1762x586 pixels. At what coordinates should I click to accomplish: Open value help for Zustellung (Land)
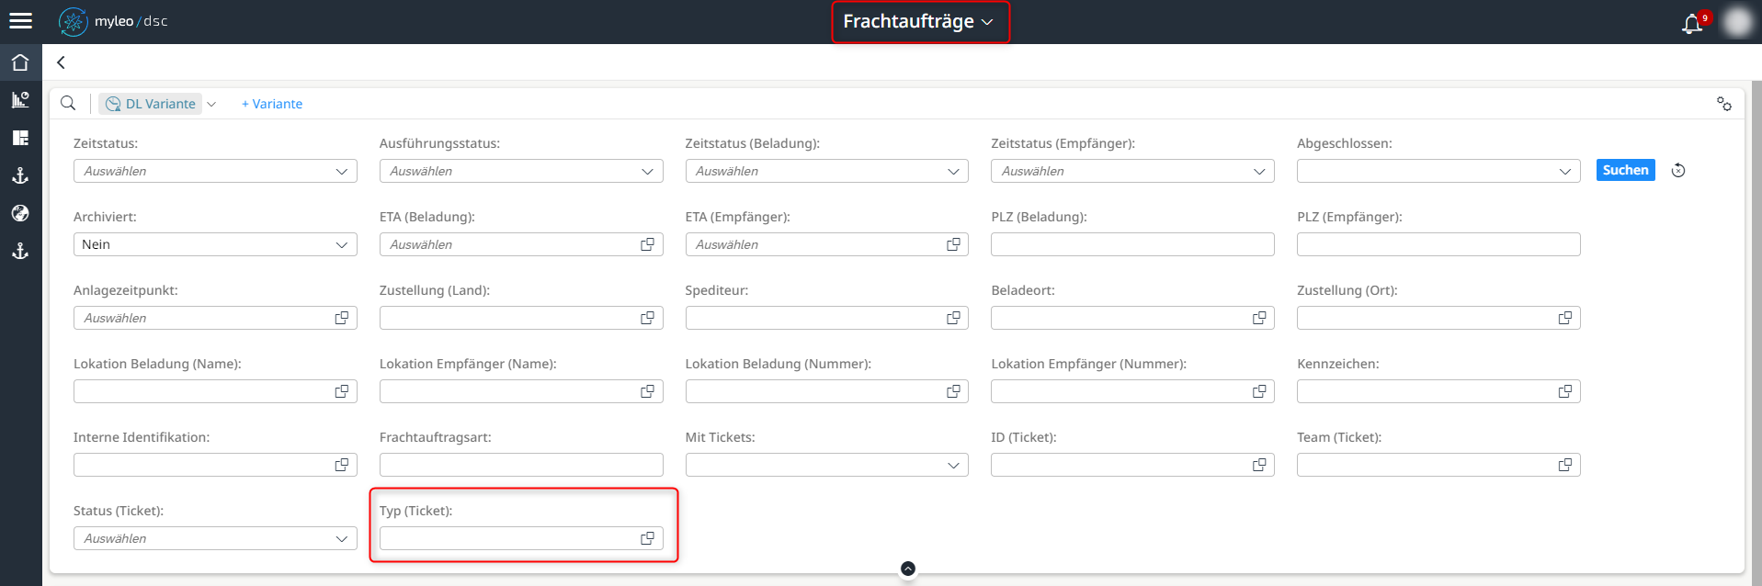click(647, 318)
